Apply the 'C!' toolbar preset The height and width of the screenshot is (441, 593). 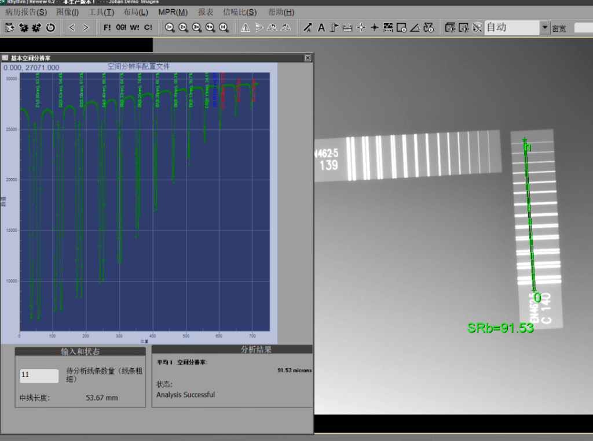(x=148, y=27)
